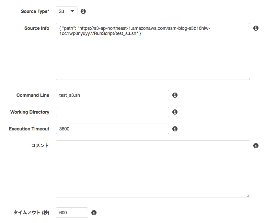Open the Source Type info tooltip
The width and height of the screenshot is (264, 223).
[83, 11]
